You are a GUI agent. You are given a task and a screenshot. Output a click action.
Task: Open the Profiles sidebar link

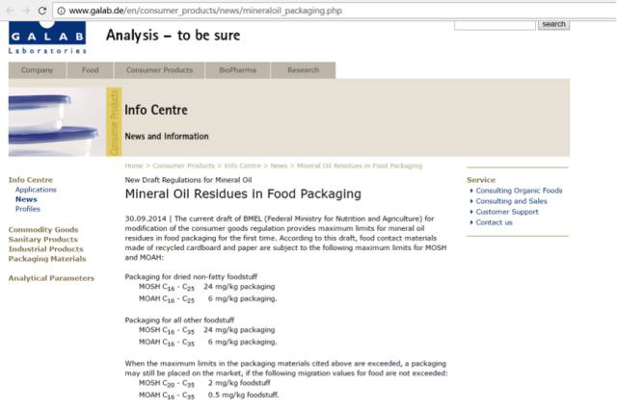[28, 209]
